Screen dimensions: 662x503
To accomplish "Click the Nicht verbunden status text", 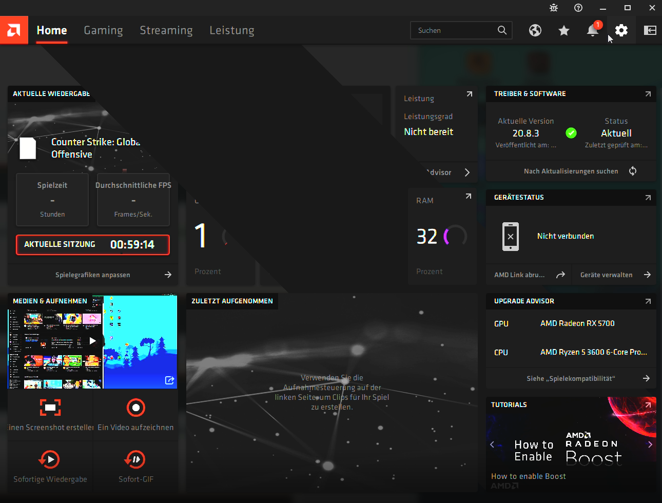I will pos(566,236).
